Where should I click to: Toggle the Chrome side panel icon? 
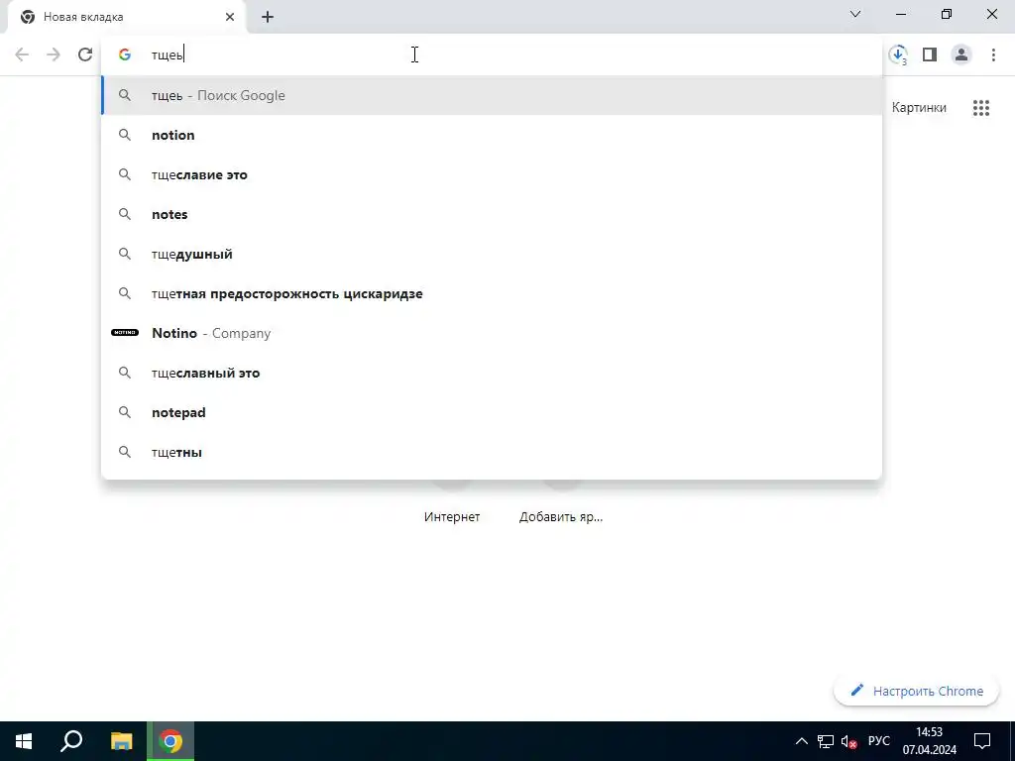click(930, 54)
